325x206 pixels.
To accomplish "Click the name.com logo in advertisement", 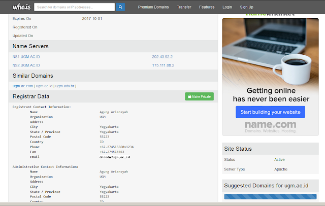I will pyautogui.click(x=270, y=125).
